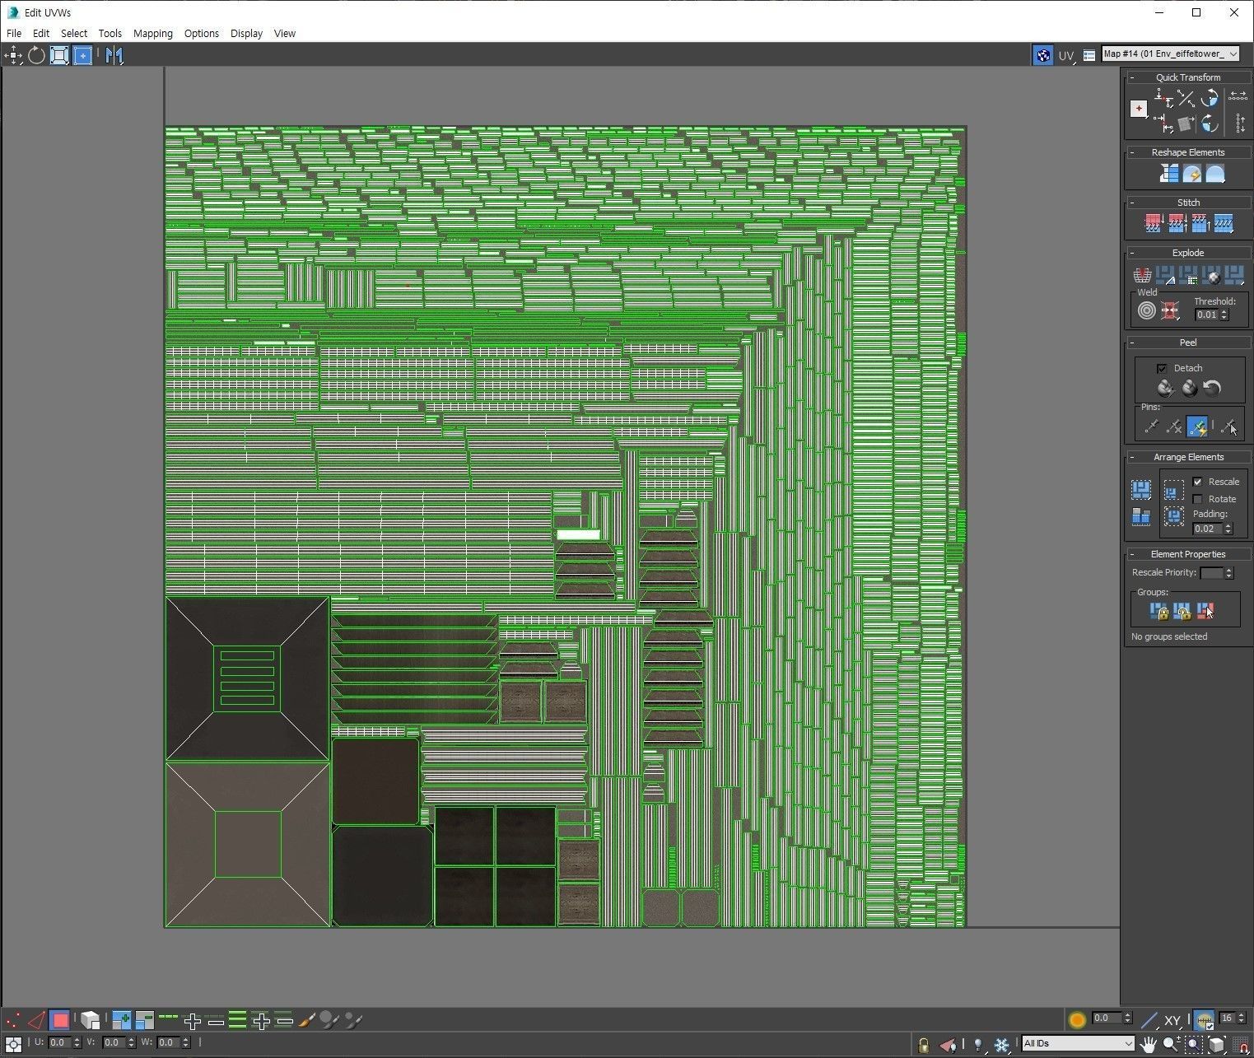The image size is (1254, 1058).
Task: Open the View menu
Action: click(x=285, y=33)
